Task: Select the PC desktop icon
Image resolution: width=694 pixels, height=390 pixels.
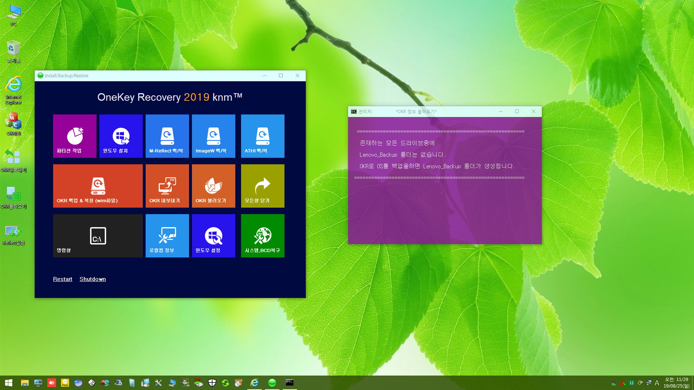Action: (14, 15)
